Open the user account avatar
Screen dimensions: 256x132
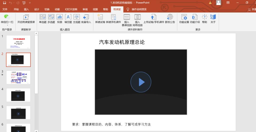point(218,2)
